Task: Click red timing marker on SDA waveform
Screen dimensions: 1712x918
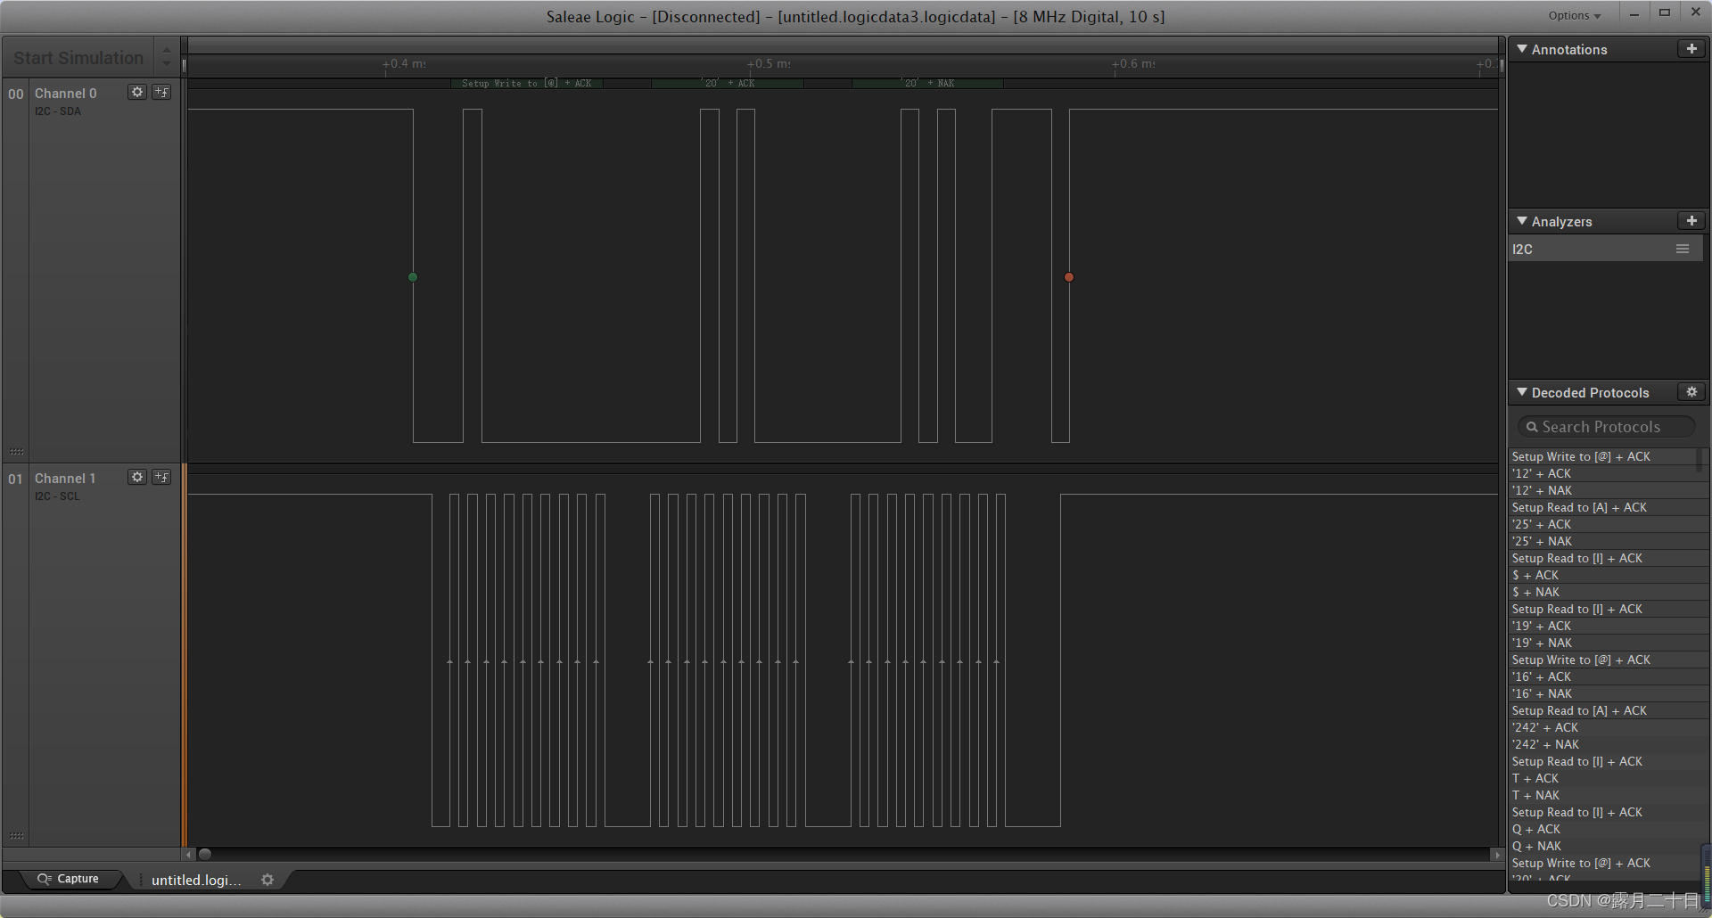Action: click(1069, 277)
